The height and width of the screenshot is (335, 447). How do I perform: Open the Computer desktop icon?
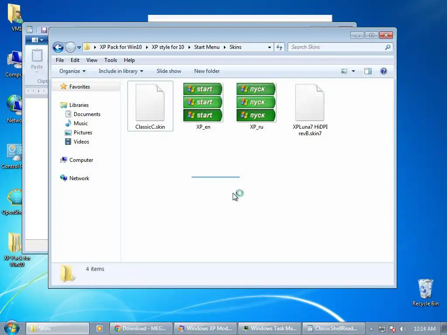[13, 64]
